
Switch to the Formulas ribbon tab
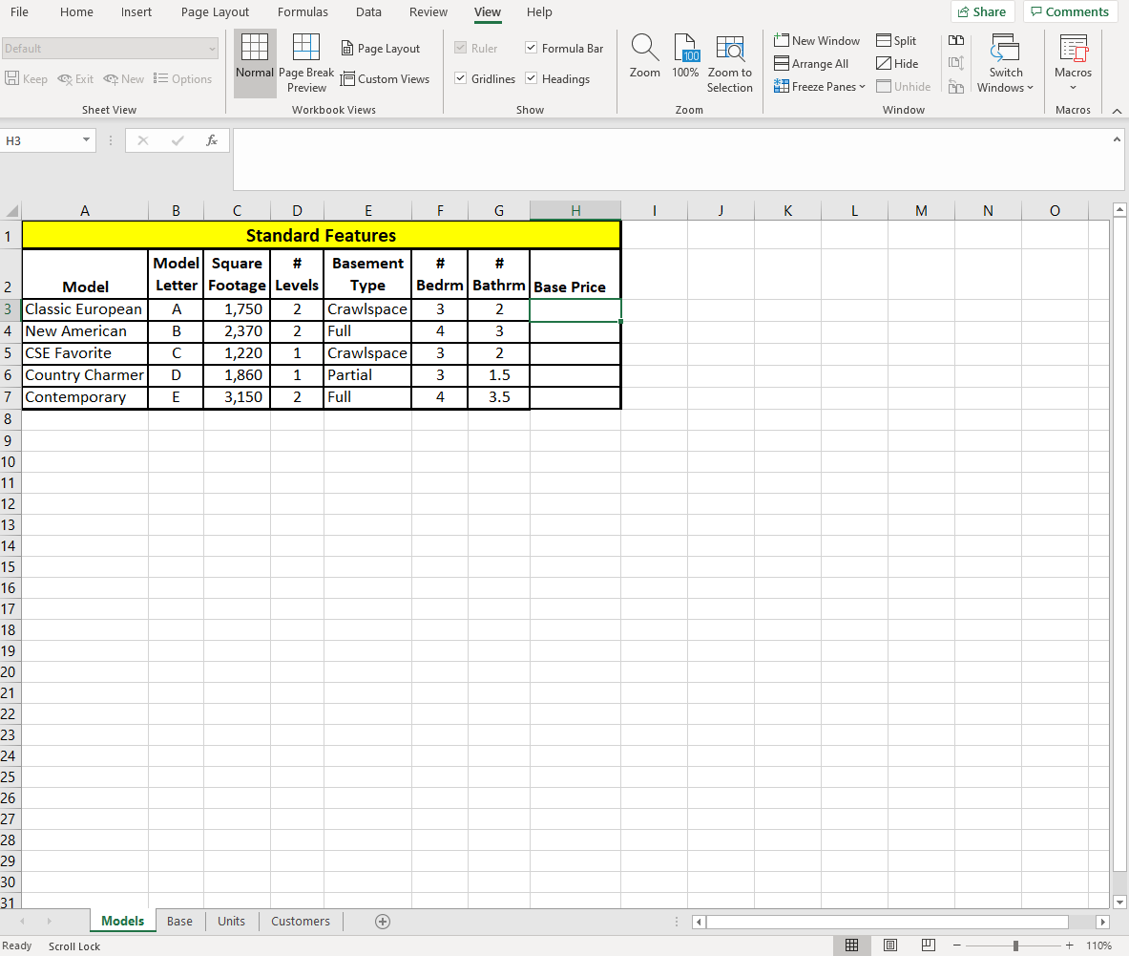click(303, 12)
